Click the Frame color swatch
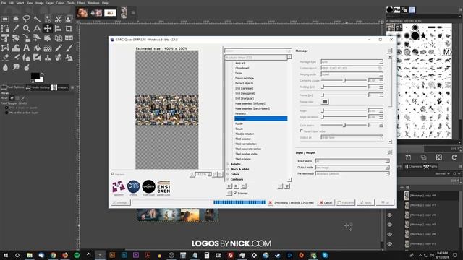Screen dimensions: 463x260 coord(325,102)
